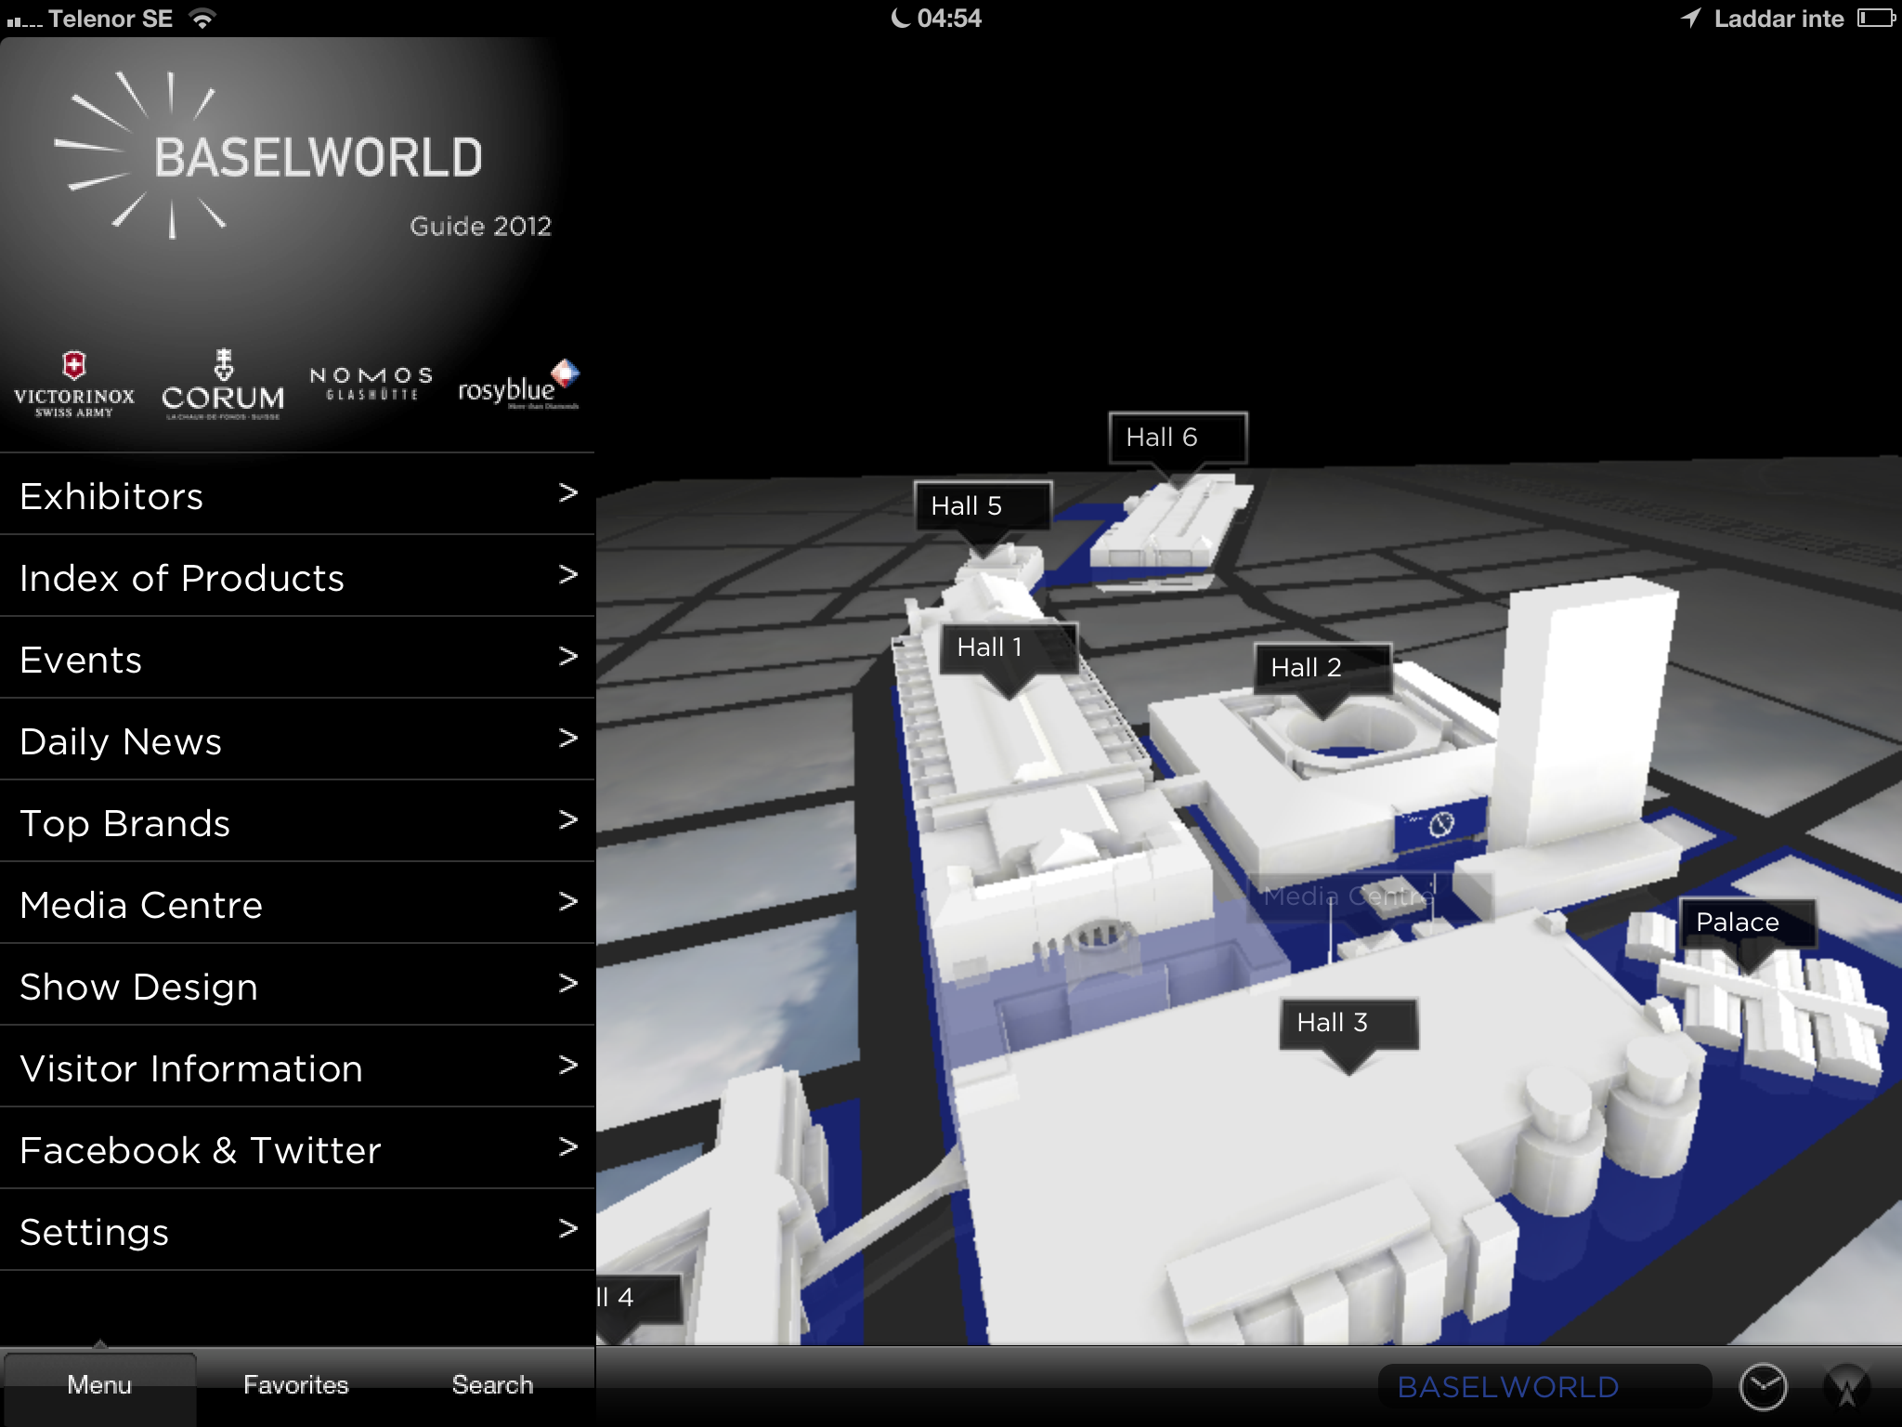
Task: Open Daily News
Action: (x=297, y=740)
